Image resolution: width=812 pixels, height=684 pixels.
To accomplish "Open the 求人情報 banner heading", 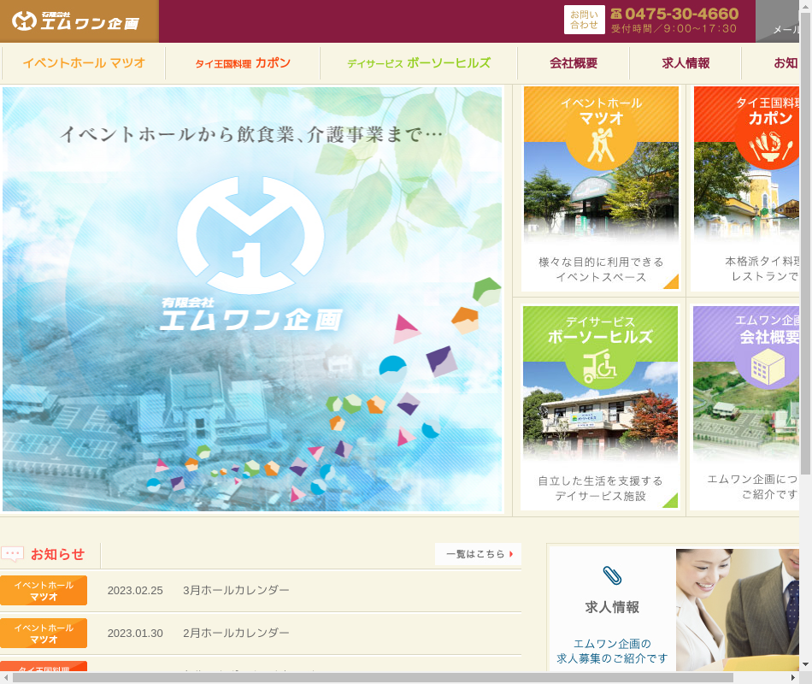I will [612, 607].
